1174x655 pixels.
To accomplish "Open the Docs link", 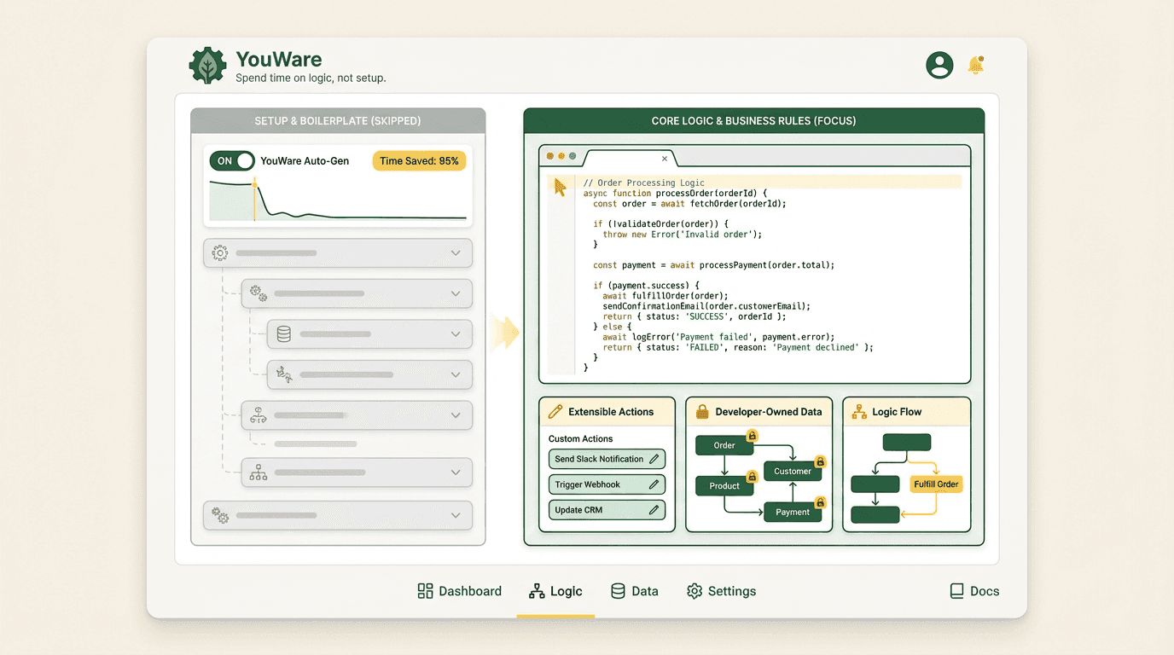I will pos(974,591).
